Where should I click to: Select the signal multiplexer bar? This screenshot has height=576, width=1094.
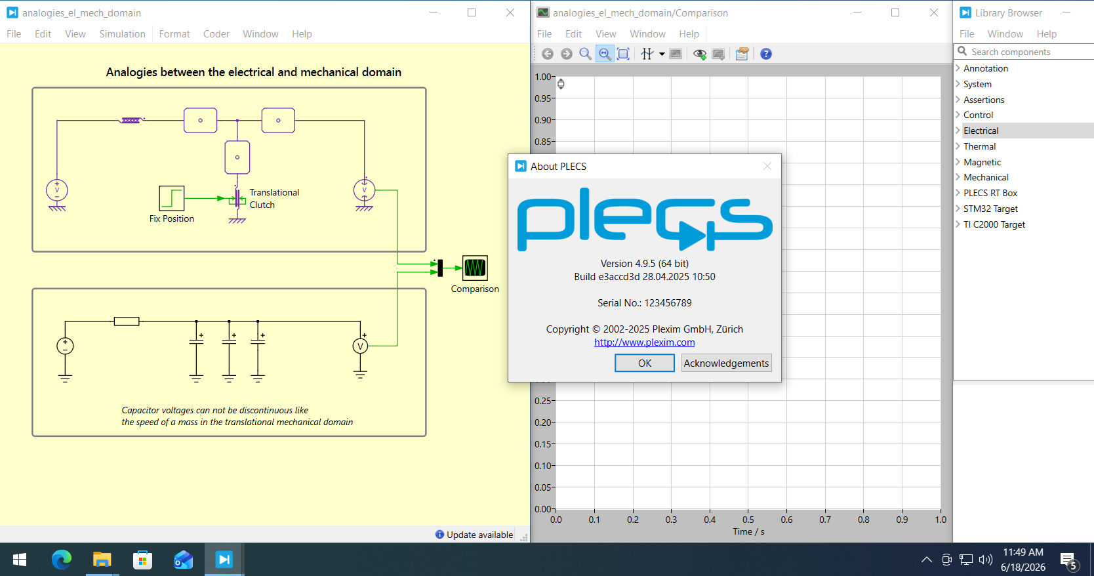click(440, 268)
